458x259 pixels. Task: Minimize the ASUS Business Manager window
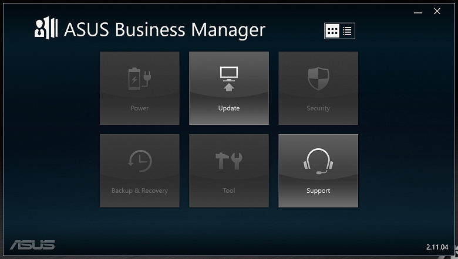(418, 12)
